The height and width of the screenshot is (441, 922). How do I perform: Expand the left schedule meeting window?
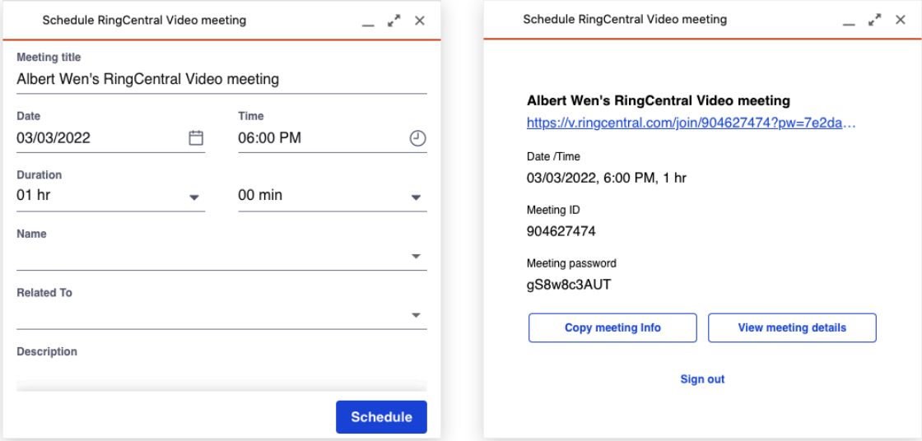coord(394,21)
